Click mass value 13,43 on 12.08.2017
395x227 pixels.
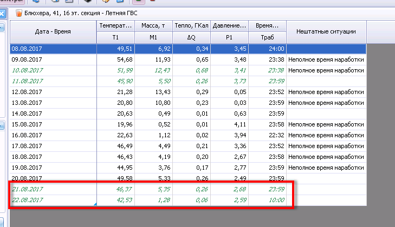163,92
